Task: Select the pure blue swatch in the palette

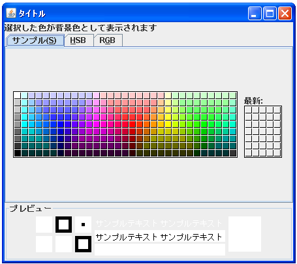Action: pos(60,124)
